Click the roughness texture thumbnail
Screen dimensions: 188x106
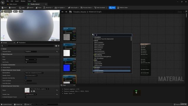click(27, 90)
